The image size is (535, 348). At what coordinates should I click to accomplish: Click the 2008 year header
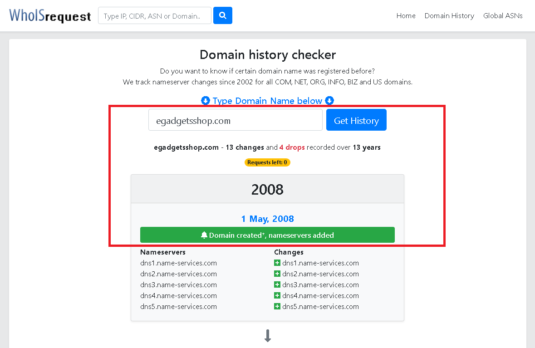pyautogui.click(x=268, y=189)
